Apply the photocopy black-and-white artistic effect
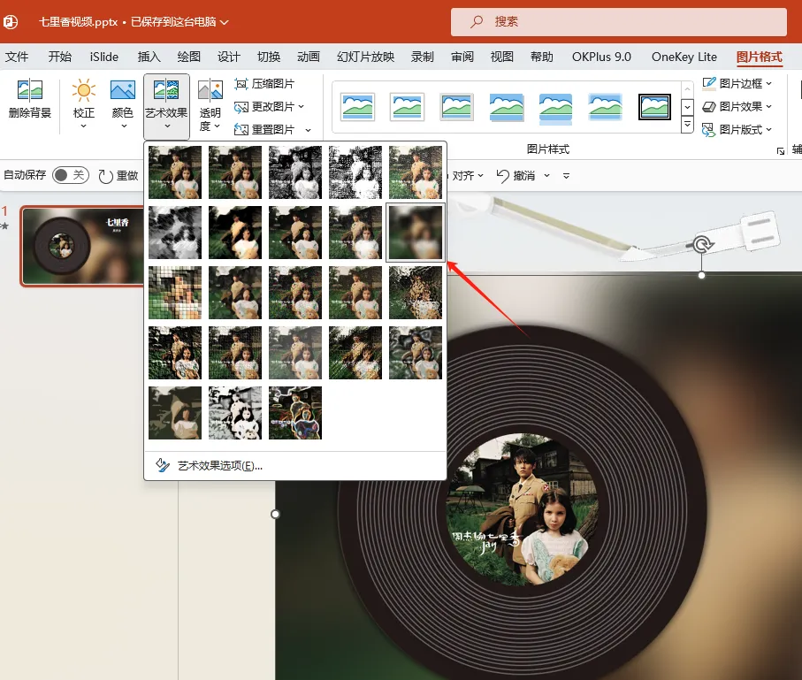 coord(235,413)
